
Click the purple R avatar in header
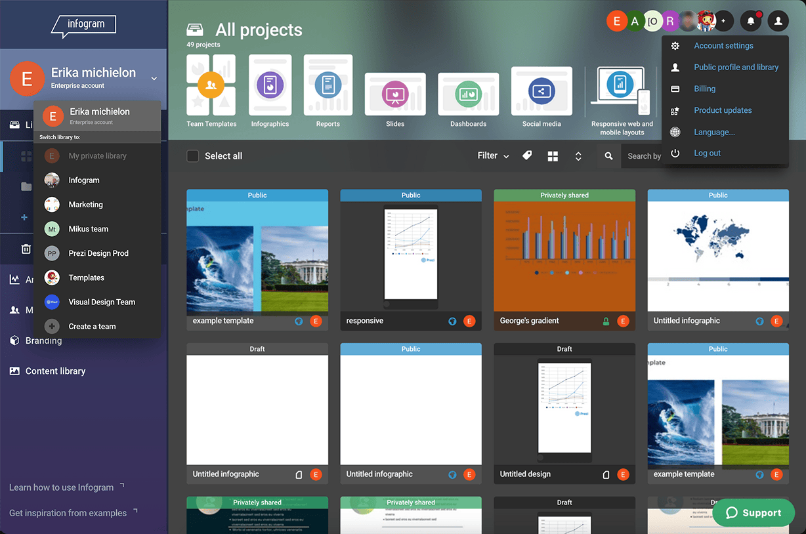(669, 21)
